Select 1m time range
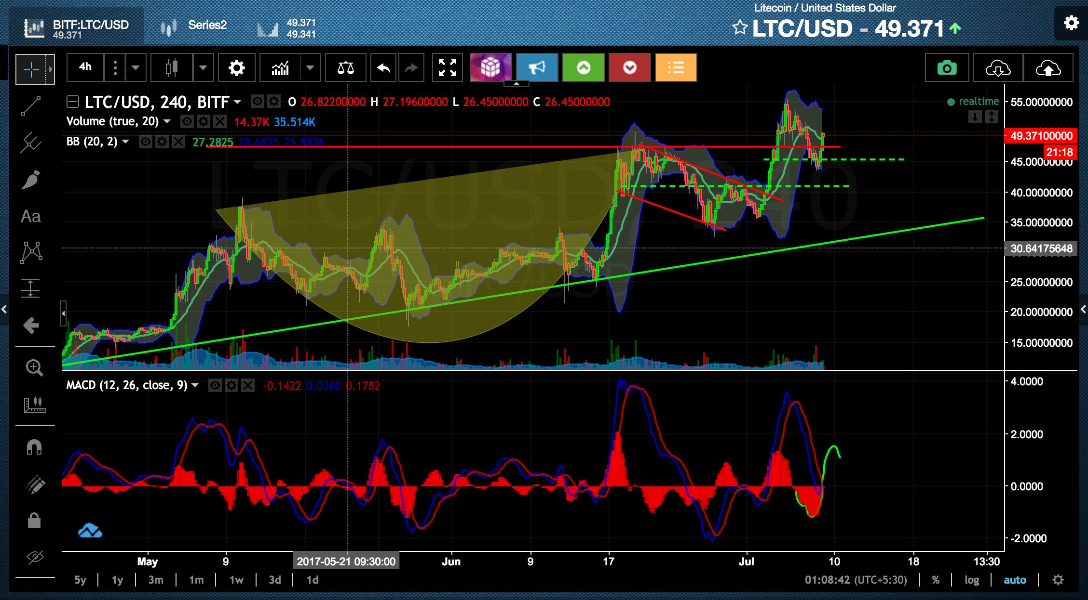 pyautogui.click(x=196, y=580)
